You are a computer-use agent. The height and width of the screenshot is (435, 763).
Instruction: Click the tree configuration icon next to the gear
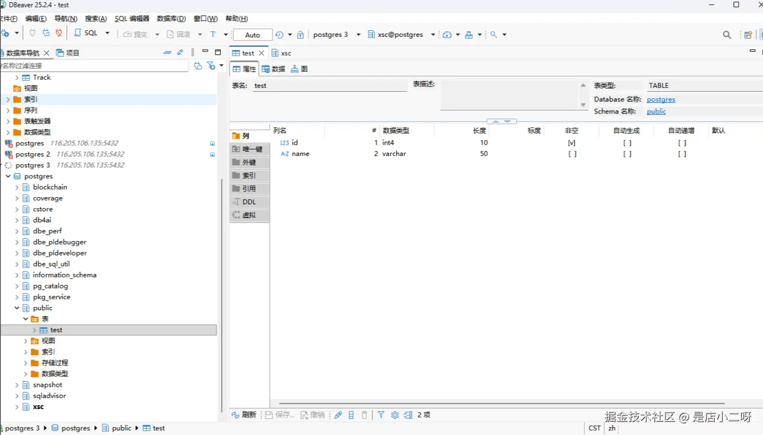pyautogui.click(x=408, y=415)
